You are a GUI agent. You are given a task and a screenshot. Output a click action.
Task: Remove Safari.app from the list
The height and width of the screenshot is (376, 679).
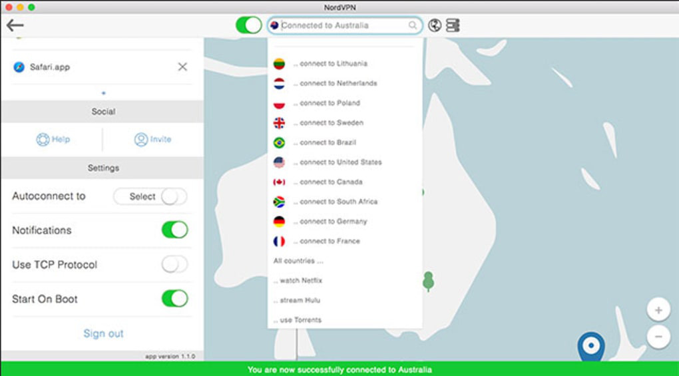coord(182,67)
